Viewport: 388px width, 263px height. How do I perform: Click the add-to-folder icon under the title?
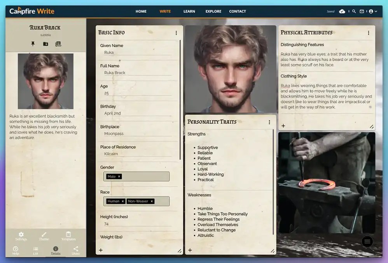[x=45, y=44]
